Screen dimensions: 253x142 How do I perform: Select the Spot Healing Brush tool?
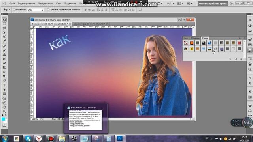(4, 46)
